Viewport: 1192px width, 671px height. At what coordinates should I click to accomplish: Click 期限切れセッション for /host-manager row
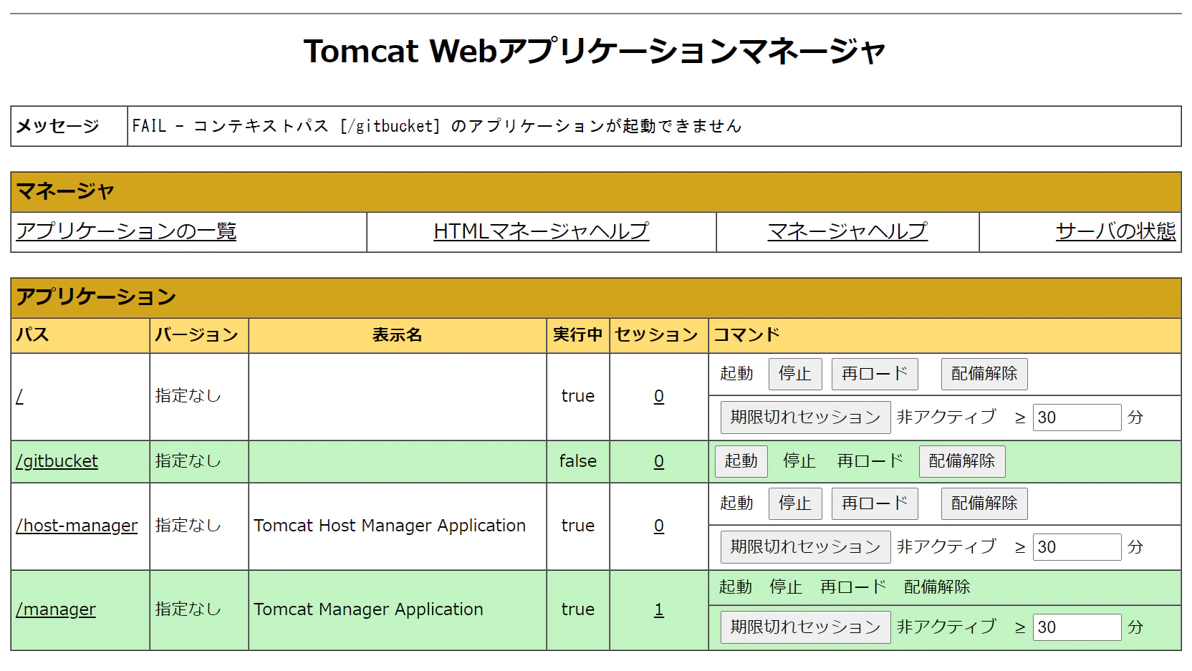coord(804,546)
